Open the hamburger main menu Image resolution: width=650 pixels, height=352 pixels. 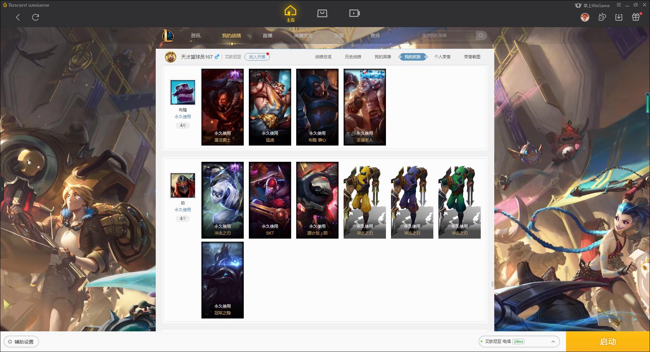click(619, 5)
